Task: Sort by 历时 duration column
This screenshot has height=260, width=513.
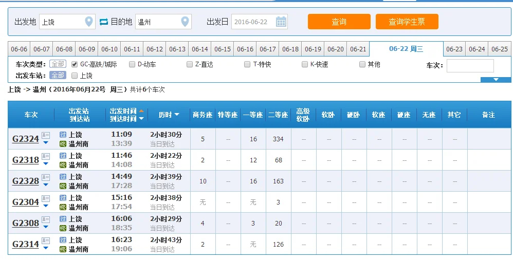Action: pos(169,115)
